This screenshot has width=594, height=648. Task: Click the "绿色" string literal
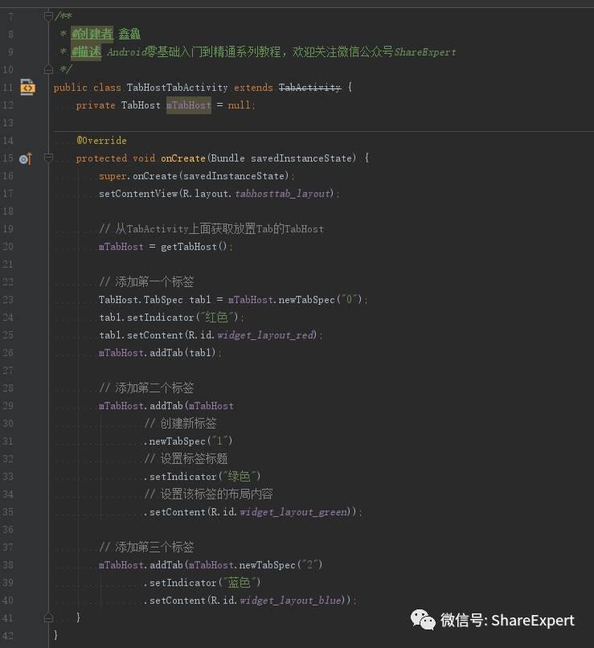240,477
